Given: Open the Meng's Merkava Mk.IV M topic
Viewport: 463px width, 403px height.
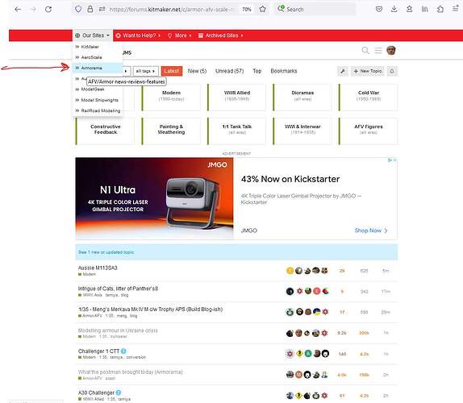Looking at the screenshot, I should (x=150, y=310).
